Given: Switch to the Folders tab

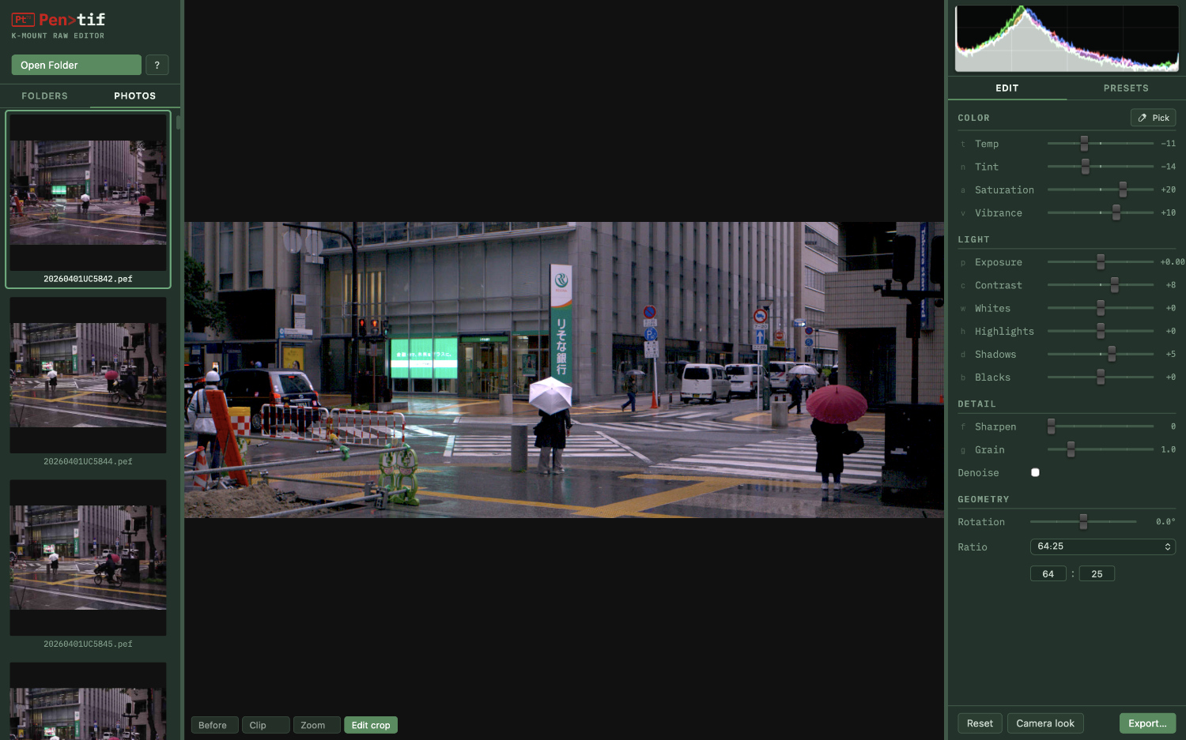Looking at the screenshot, I should click(45, 96).
